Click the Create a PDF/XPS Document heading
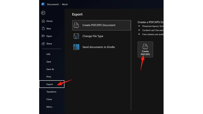Screen dimensions: 203x114 [151, 22]
